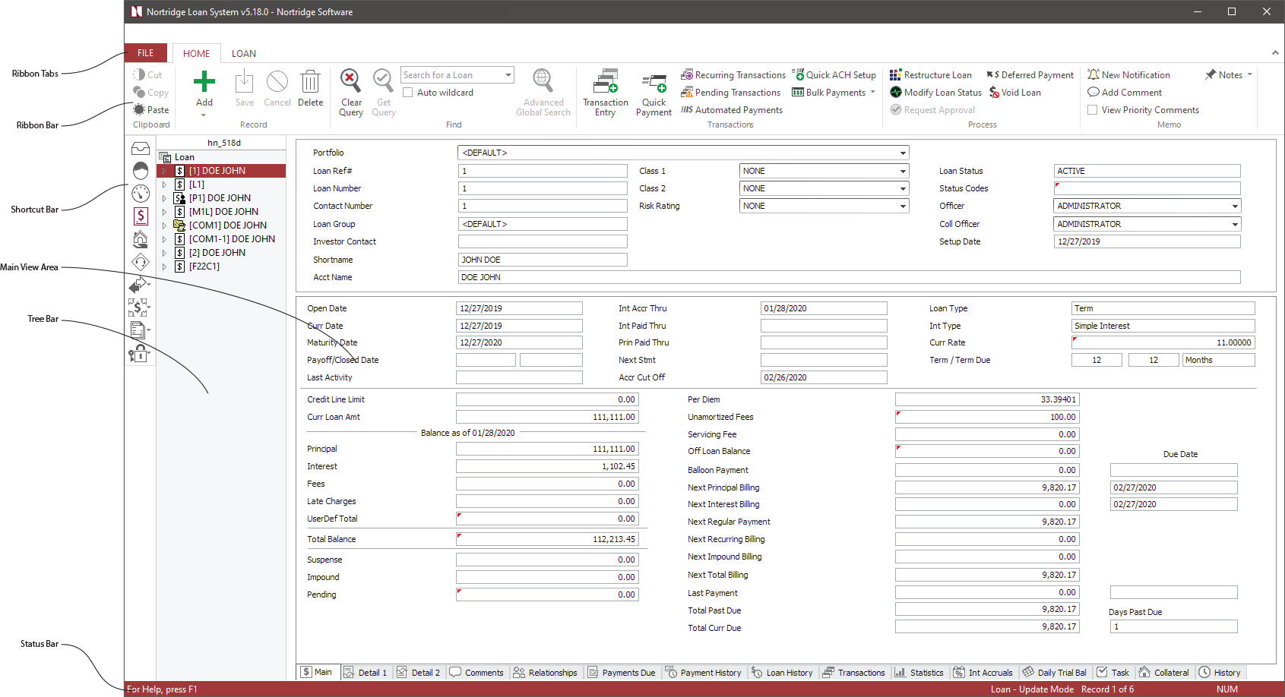The width and height of the screenshot is (1285, 697).
Task: Click the clock gauge shortcut icon
Action: (141, 194)
